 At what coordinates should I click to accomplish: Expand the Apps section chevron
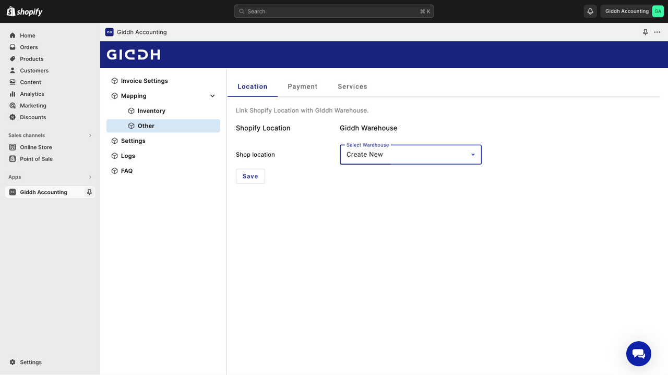90,177
